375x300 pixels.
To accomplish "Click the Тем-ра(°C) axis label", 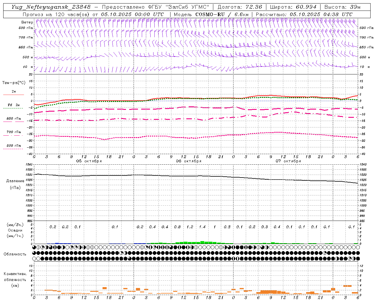I will click(14, 83).
